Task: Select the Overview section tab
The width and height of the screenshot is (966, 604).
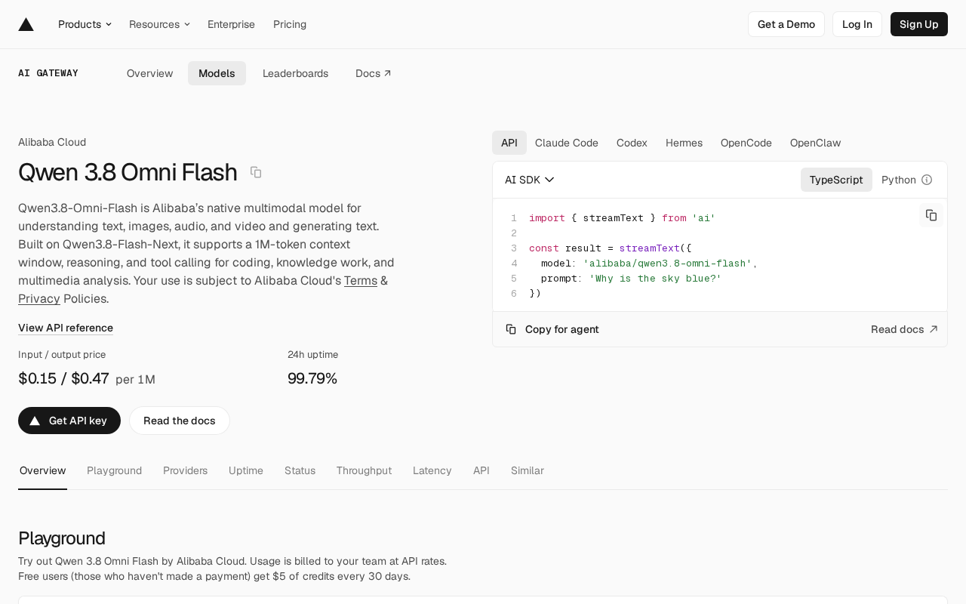Action: coord(43,470)
